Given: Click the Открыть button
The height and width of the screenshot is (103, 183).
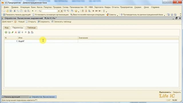Looking at the screenshot, I should tap(31, 22).
